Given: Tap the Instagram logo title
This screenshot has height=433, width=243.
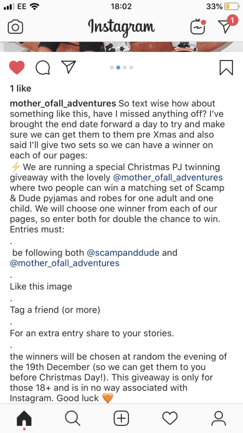Looking at the screenshot, I should click(x=121, y=27).
